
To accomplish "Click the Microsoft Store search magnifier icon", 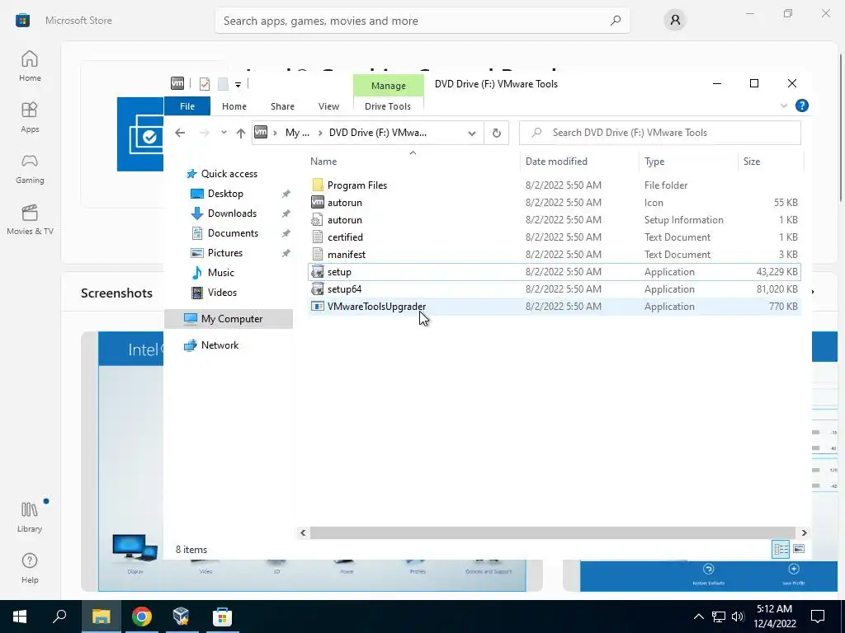I will 615,21.
